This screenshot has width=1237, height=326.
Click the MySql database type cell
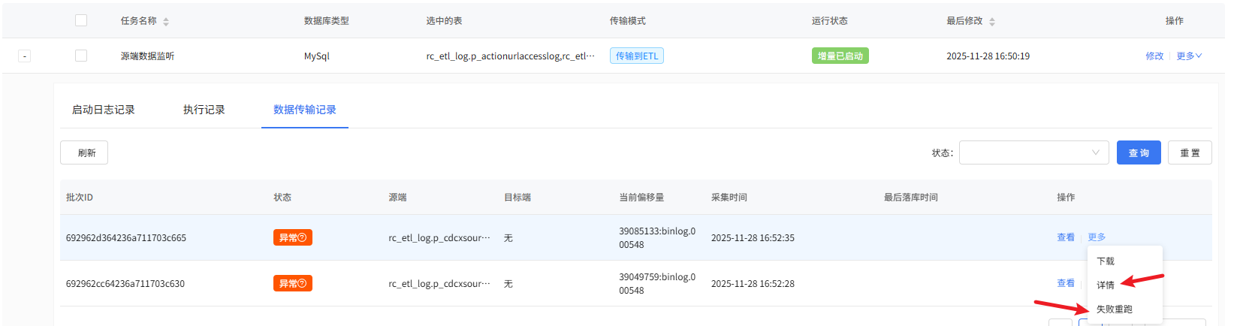coord(317,56)
